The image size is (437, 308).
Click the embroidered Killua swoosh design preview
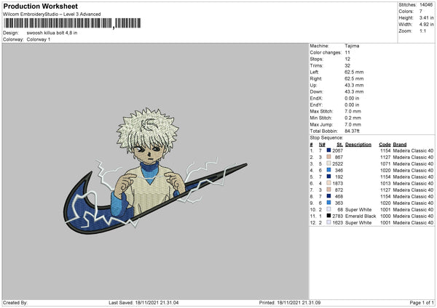coord(155,171)
